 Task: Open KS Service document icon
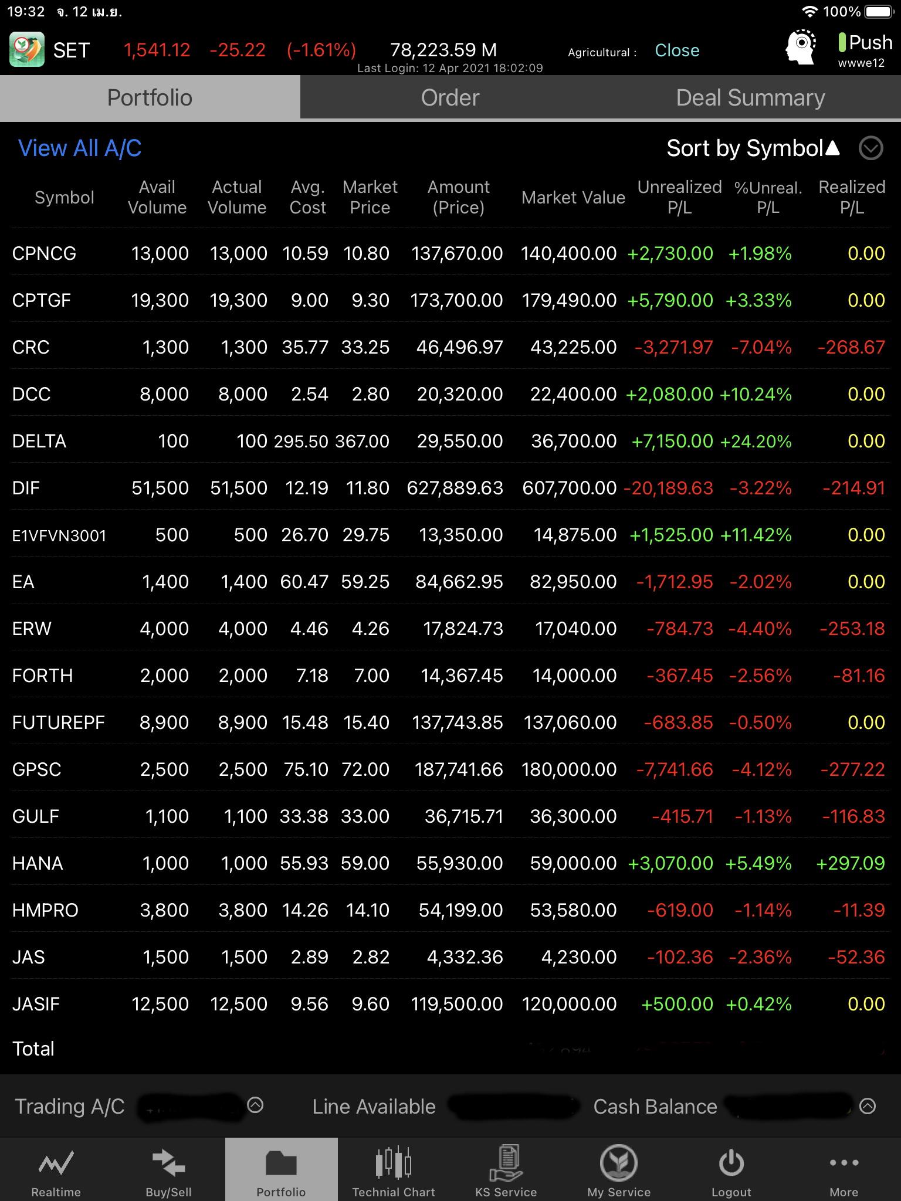[x=506, y=1162]
